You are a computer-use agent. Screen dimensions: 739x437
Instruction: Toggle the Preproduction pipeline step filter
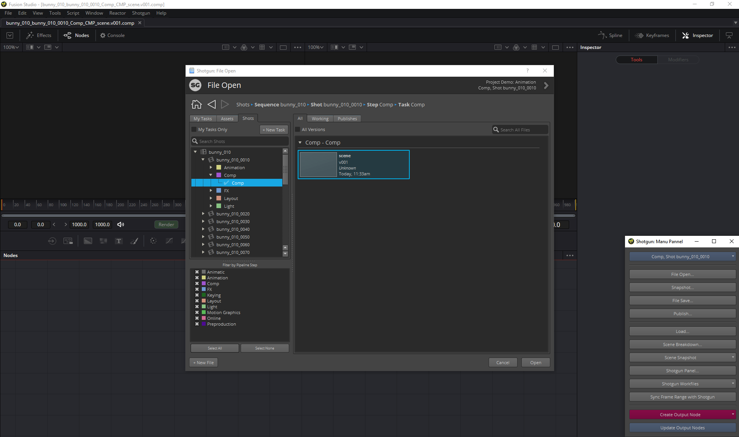pos(197,324)
